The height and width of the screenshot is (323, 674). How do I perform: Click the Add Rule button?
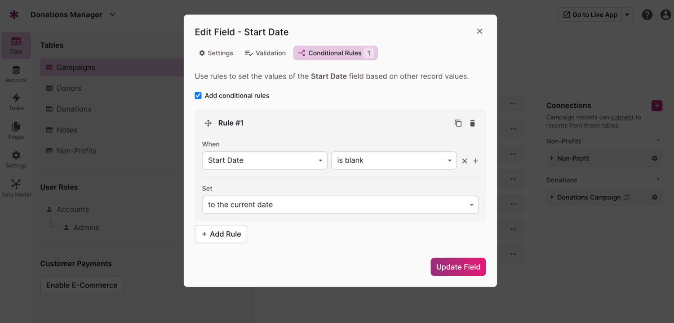pos(221,234)
